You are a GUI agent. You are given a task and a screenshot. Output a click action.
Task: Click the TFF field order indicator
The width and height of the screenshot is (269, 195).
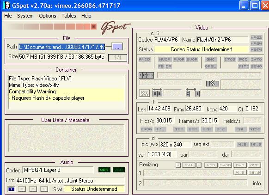(x=179, y=129)
